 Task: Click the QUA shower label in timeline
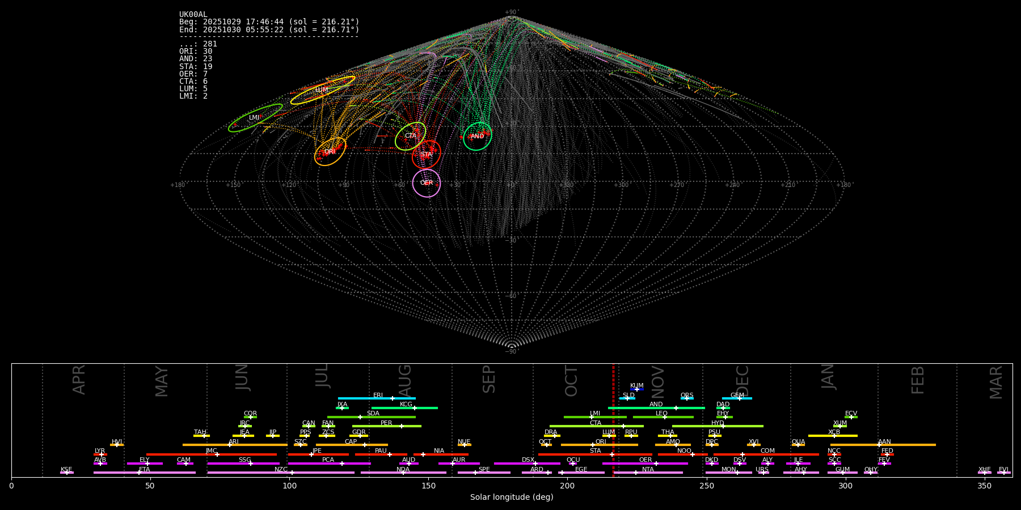(798, 442)
